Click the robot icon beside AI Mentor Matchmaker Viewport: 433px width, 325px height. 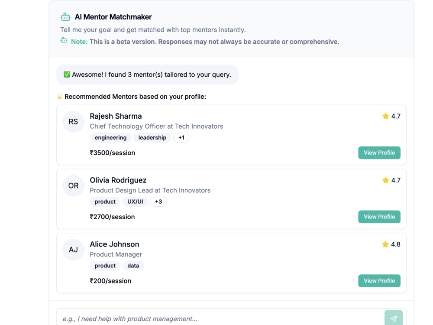point(65,17)
